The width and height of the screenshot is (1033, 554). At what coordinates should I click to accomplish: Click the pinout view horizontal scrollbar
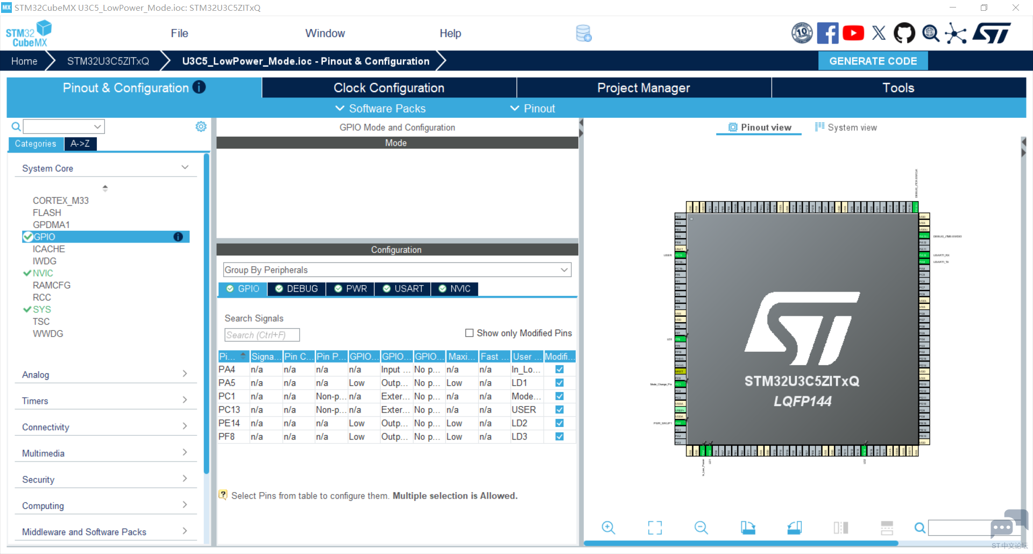[x=741, y=543]
